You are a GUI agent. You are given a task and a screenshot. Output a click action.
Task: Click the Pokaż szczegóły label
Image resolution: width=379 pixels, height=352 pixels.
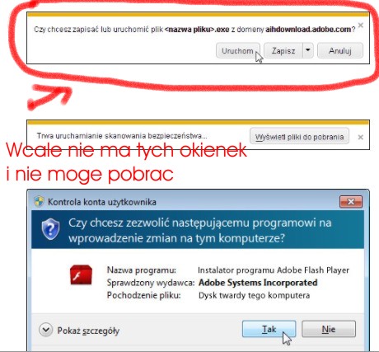[x=88, y=331]
